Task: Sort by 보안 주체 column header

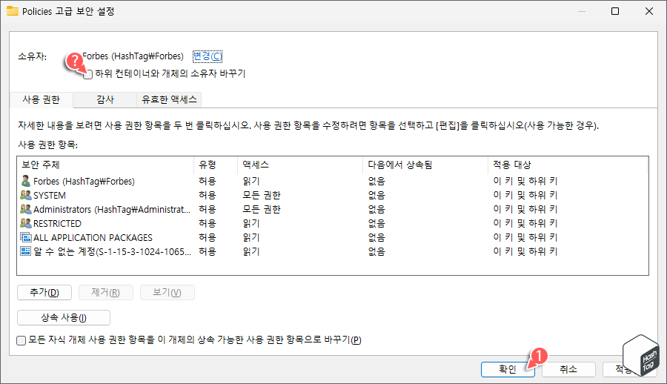Action: point(105,165)
